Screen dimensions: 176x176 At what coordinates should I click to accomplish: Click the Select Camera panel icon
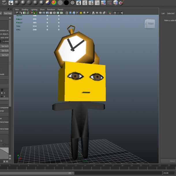coord(17,13)
